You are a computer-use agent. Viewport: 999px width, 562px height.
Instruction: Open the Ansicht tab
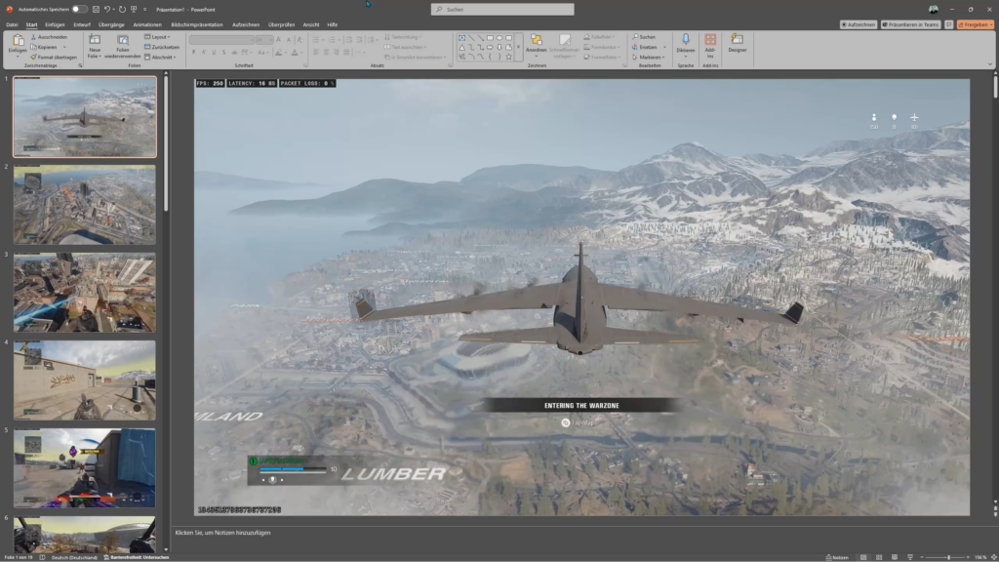[x=311, y=24]
